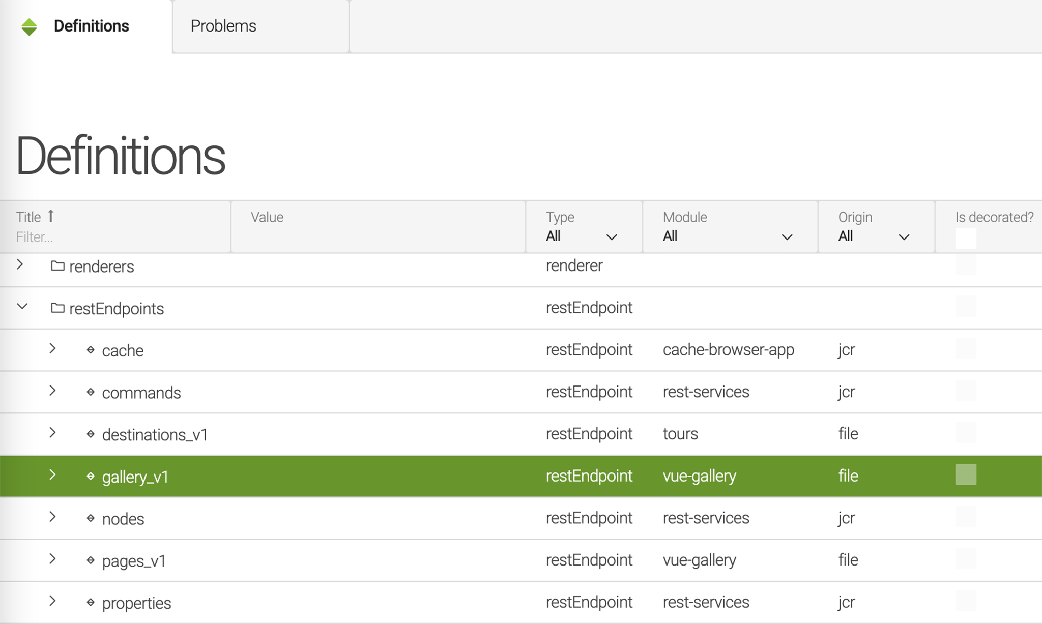
Task: Click the diamond icon next to commands
Action: click(x=91, y=392)
